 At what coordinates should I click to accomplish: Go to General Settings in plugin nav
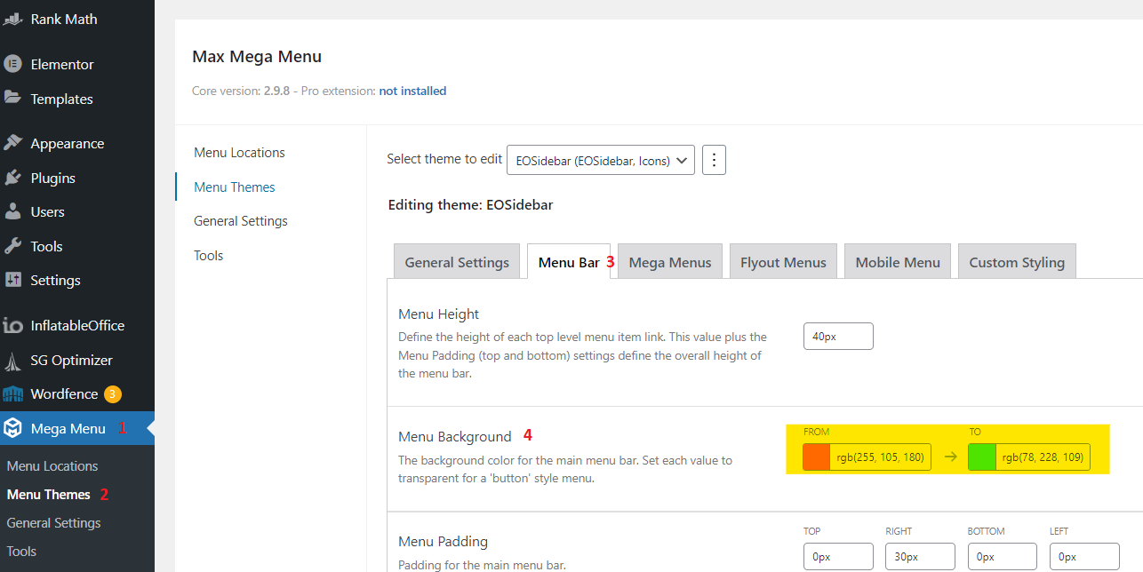tap(241, 220)
